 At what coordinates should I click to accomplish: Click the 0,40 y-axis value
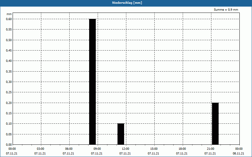click(x=9, y=61)
